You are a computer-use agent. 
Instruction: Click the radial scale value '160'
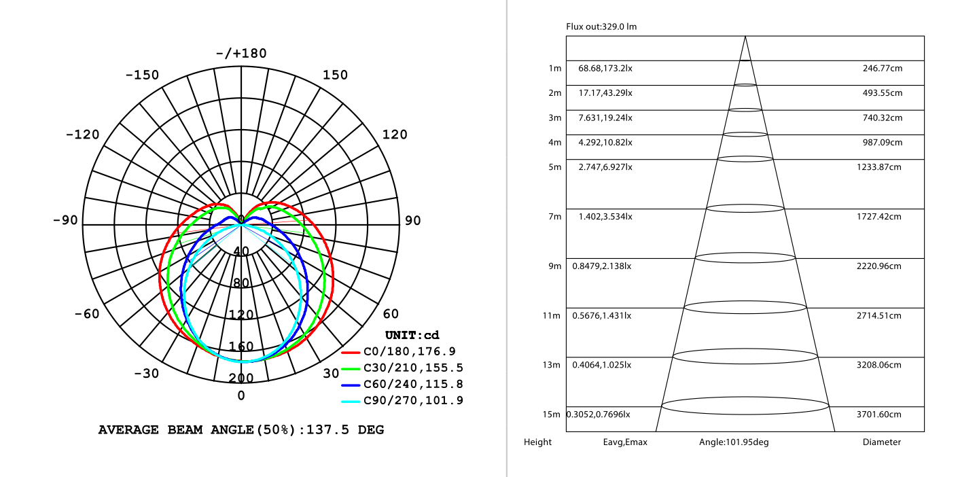tap(241, 347)
